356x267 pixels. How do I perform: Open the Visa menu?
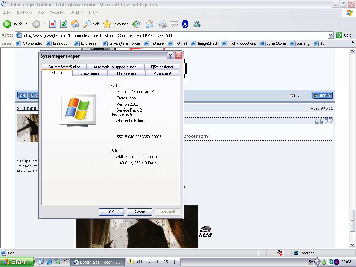(x=41, y=13)
